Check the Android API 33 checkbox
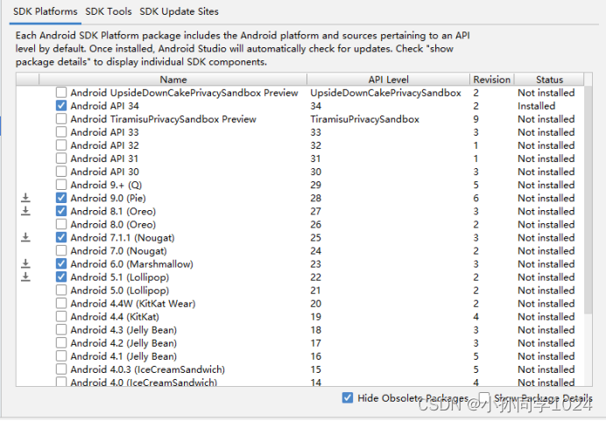This screenshot has height=421, width=606. [61, 131]
